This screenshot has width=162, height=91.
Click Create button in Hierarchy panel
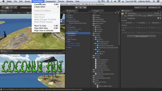click(x=69, y=13)
